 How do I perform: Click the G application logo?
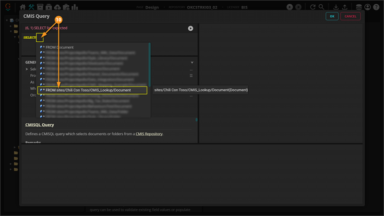(x=8, y=7)
